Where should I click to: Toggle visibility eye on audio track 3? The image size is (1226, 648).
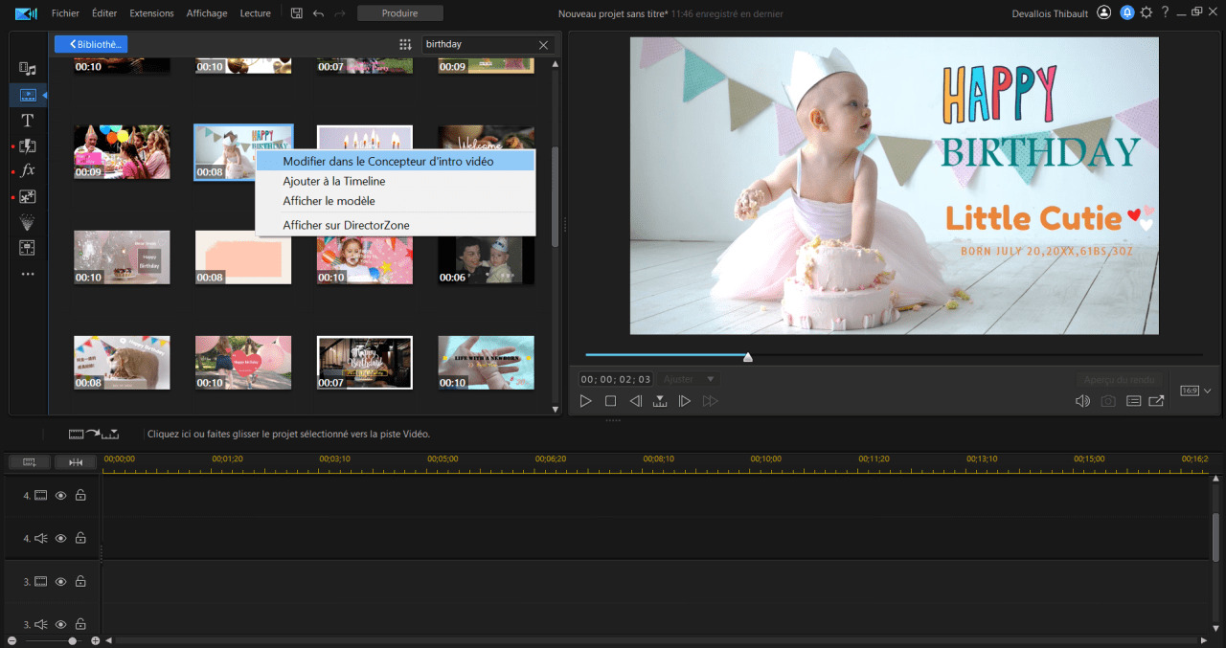[x=60, y=624]
